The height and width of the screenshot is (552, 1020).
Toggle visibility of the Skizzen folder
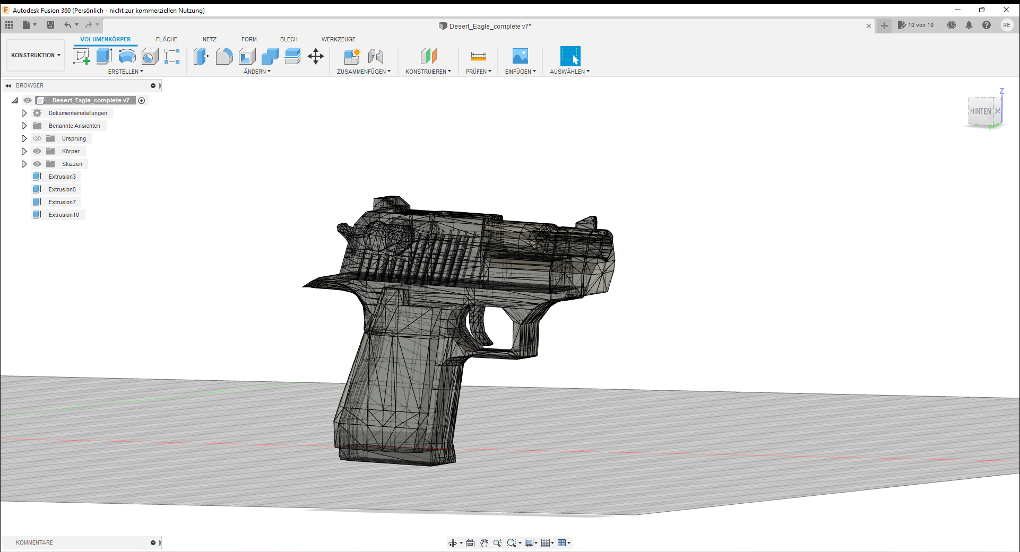click(37, 164)
